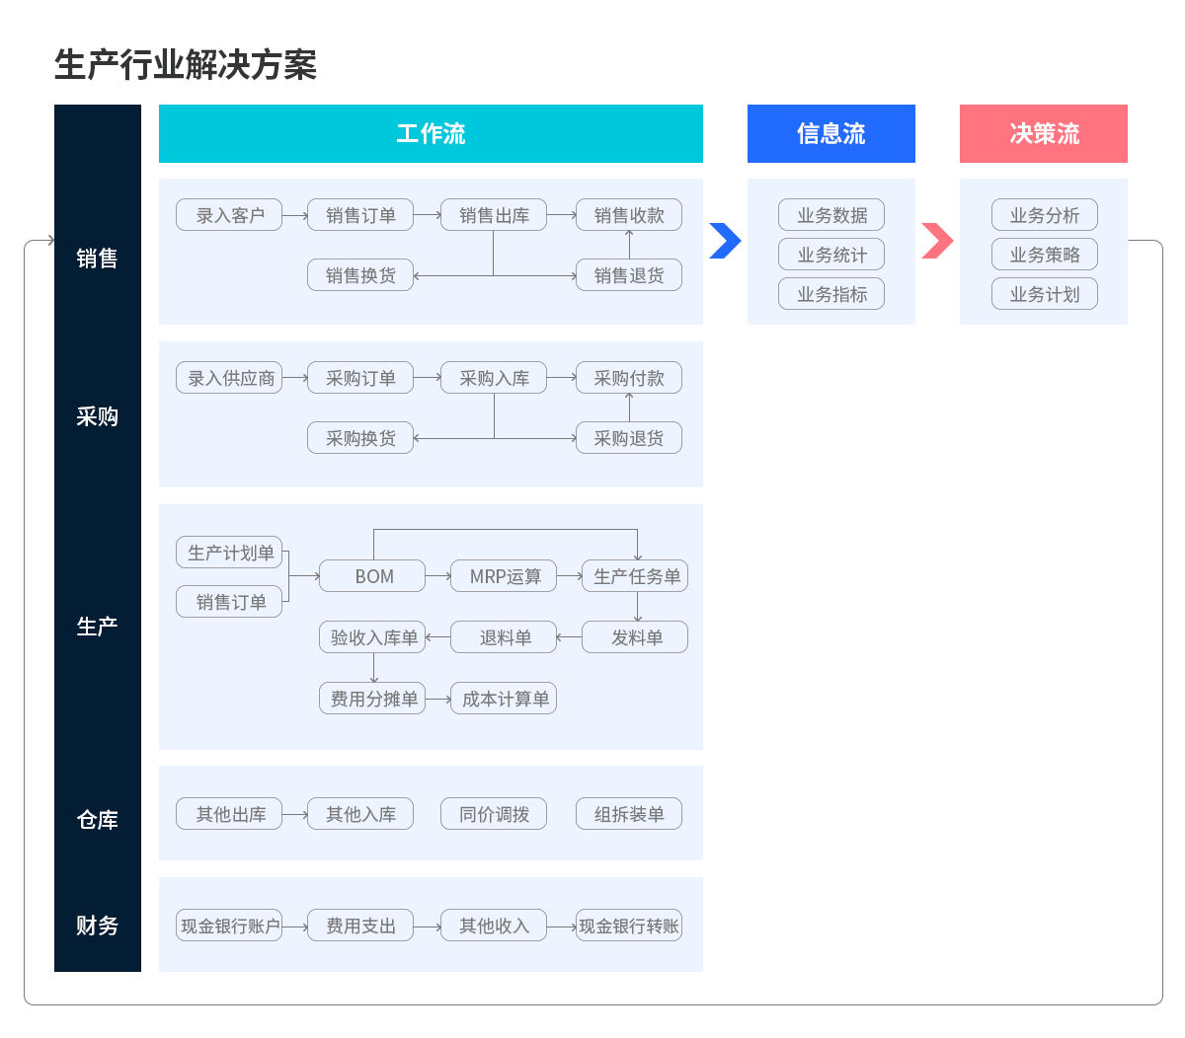Click the 生产任务单 box
This screenshot has width=1185, height=1038.
coord(635,576)
